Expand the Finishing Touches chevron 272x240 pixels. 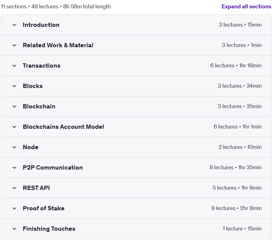point(15,229)
